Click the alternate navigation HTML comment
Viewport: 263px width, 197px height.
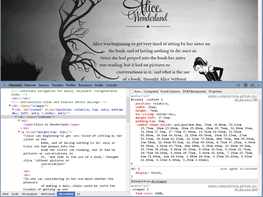coord(64,93)
